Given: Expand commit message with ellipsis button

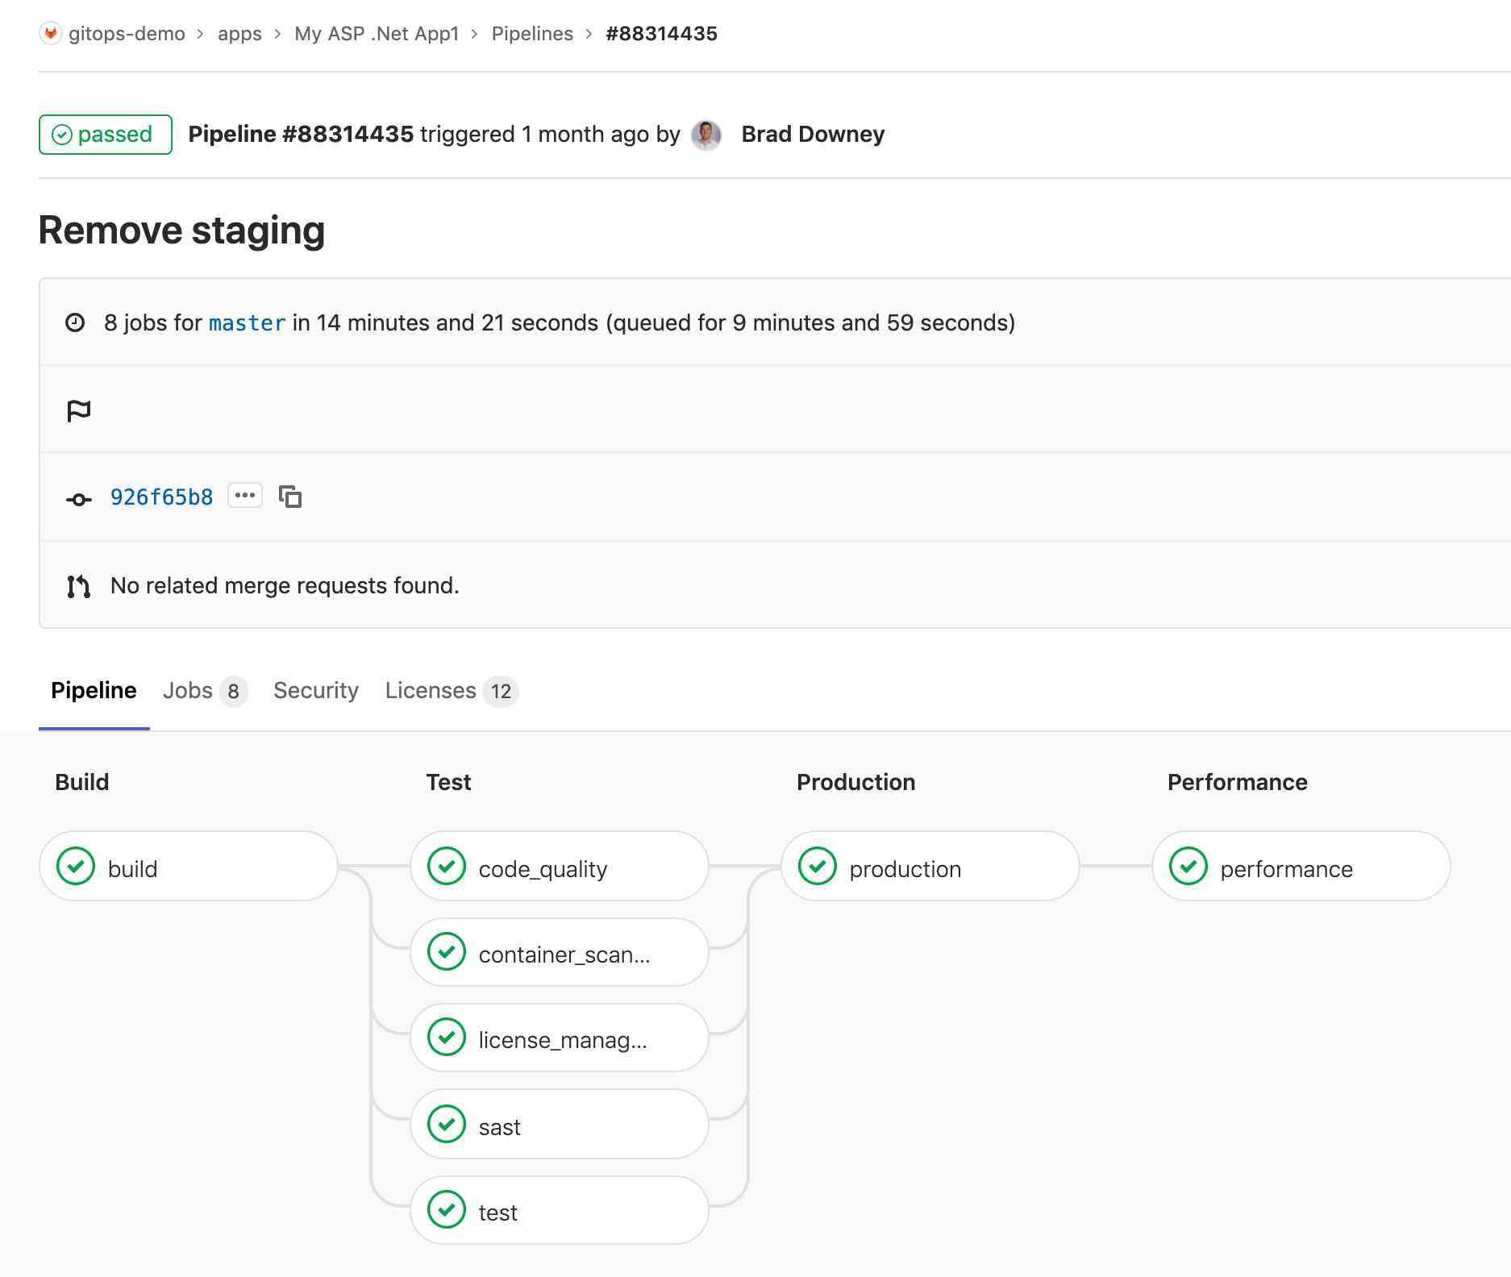Looking at the screenshot, I should click(x=245, y=495).
